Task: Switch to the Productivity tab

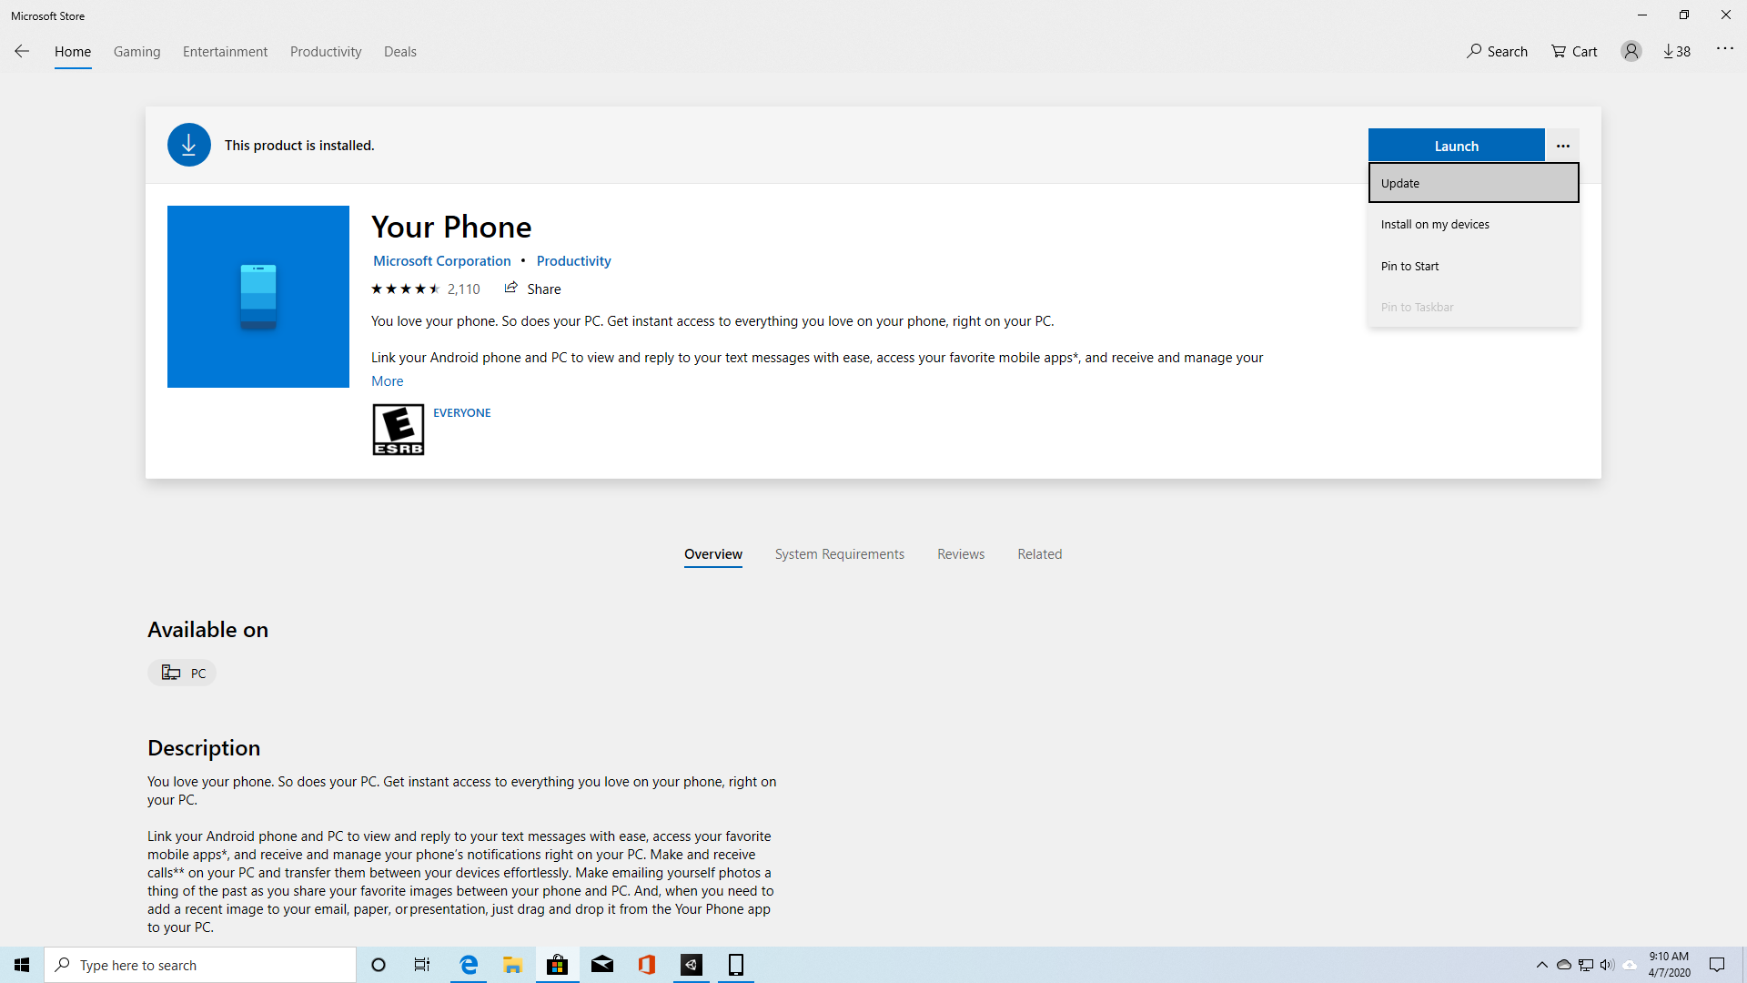Action: [x=326, y=52]
